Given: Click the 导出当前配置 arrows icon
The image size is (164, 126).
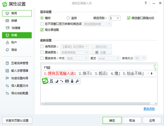Looking at the screenshot, I should coord(7,93).
